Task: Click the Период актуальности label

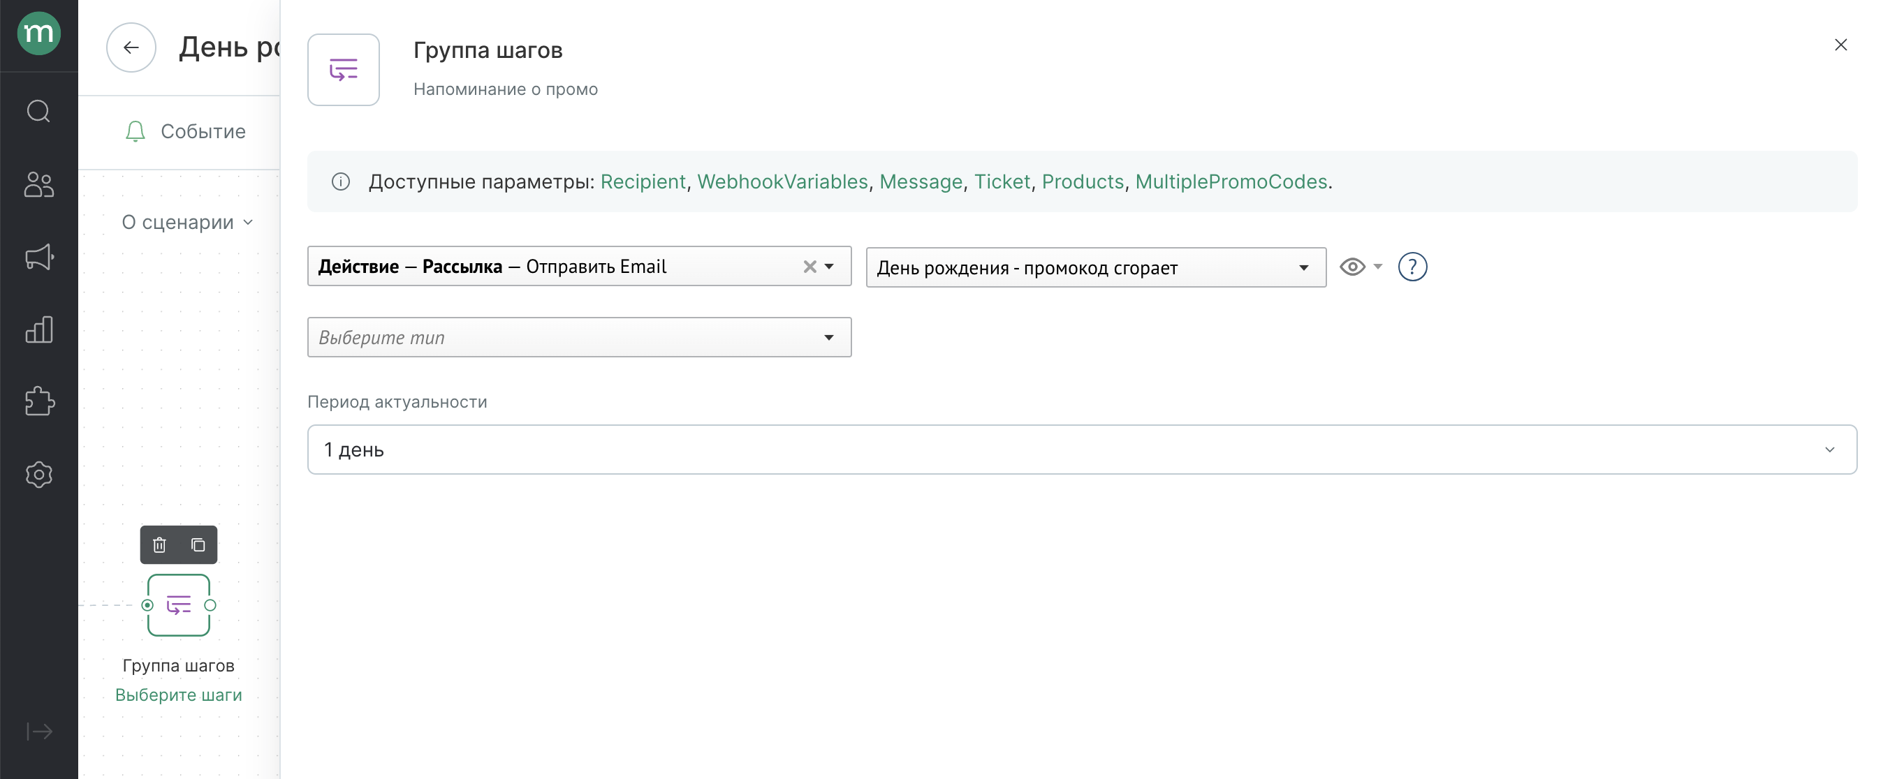Action: 397,402
